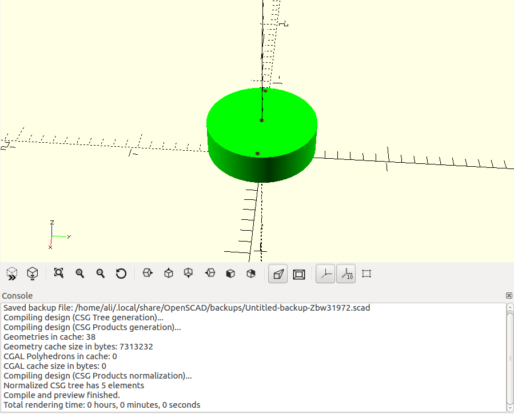This screenshot has width=514, height=414.
Task: Click 'Geometries in cache: 38' line
Action: tap(50, 337)
